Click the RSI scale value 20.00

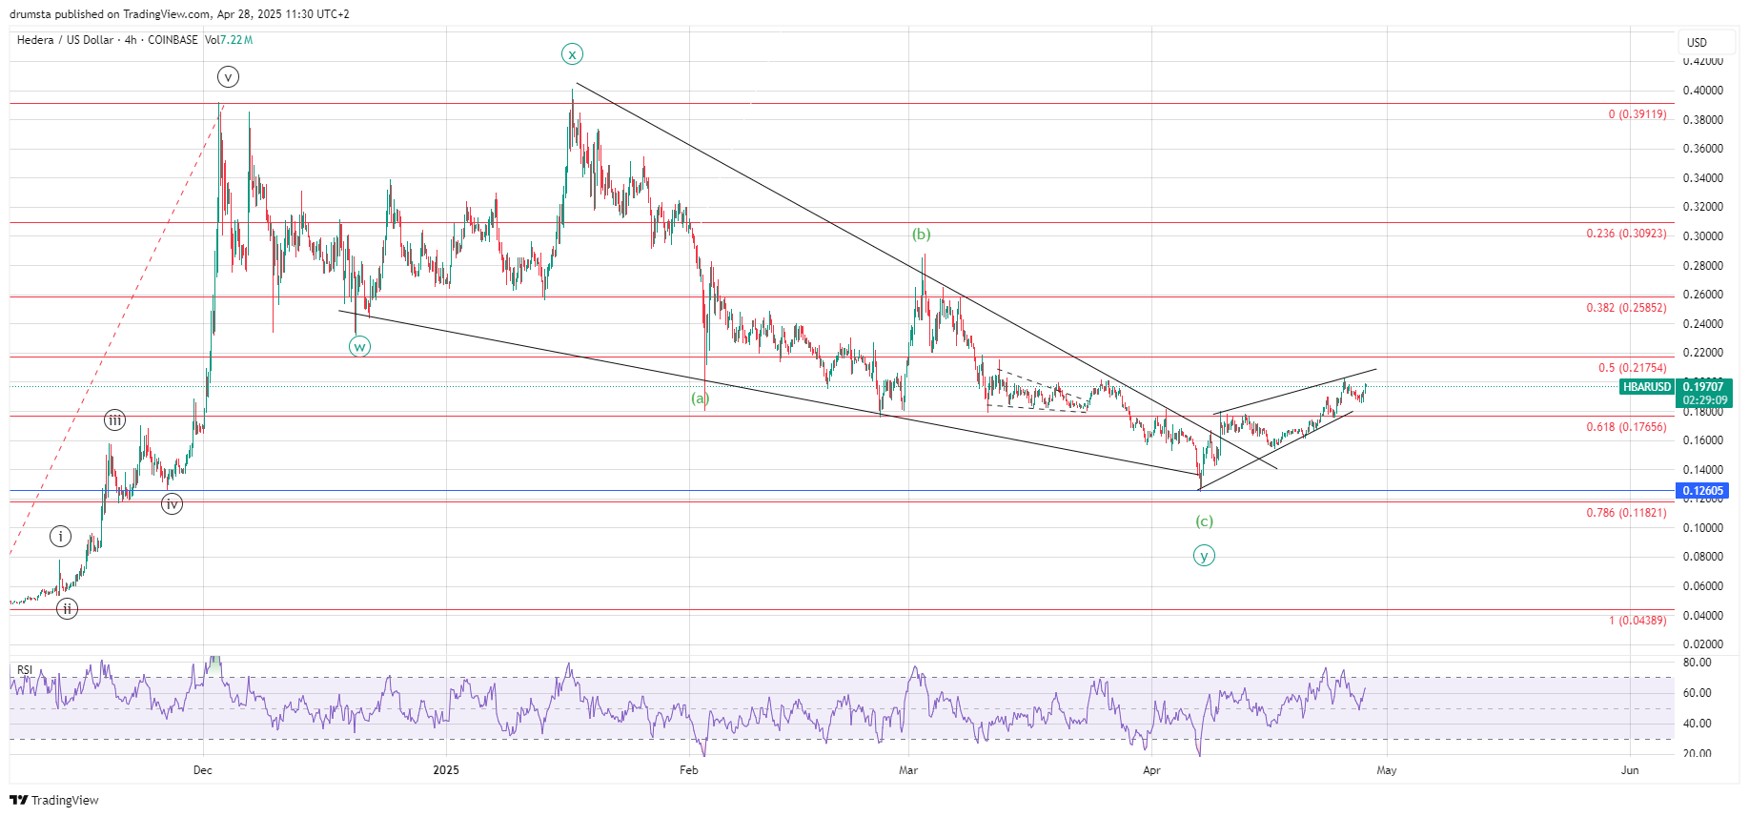pyautogui.click(x=1697, y=754)
